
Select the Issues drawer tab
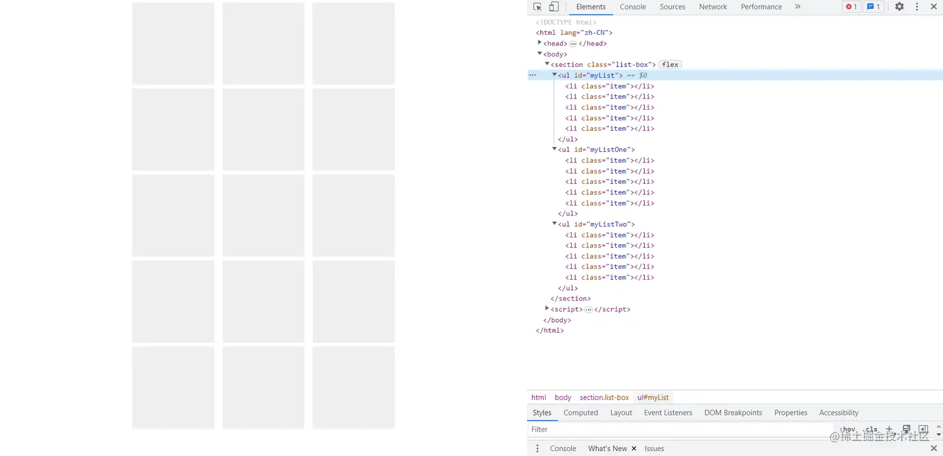click(654, 449)
